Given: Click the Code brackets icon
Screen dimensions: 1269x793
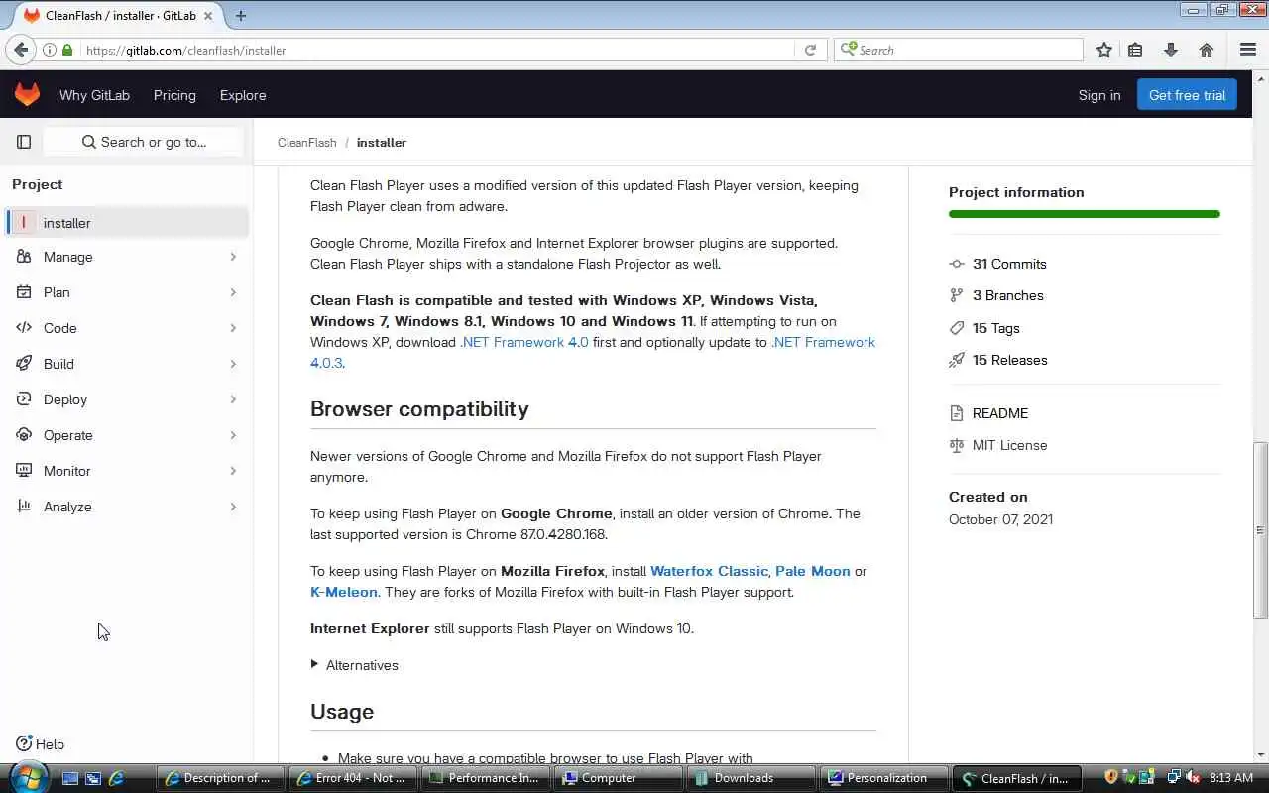Looking at the screenshot, I should point(24,328).
